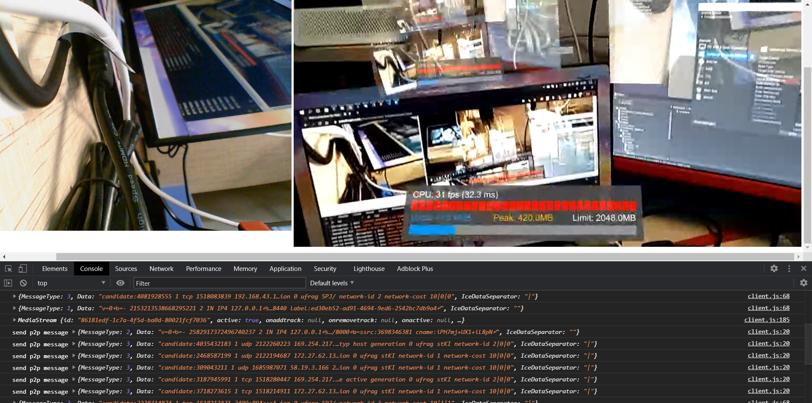Open the Default levels dropdown
Viewport: 812px width, 403px height.
332,283
